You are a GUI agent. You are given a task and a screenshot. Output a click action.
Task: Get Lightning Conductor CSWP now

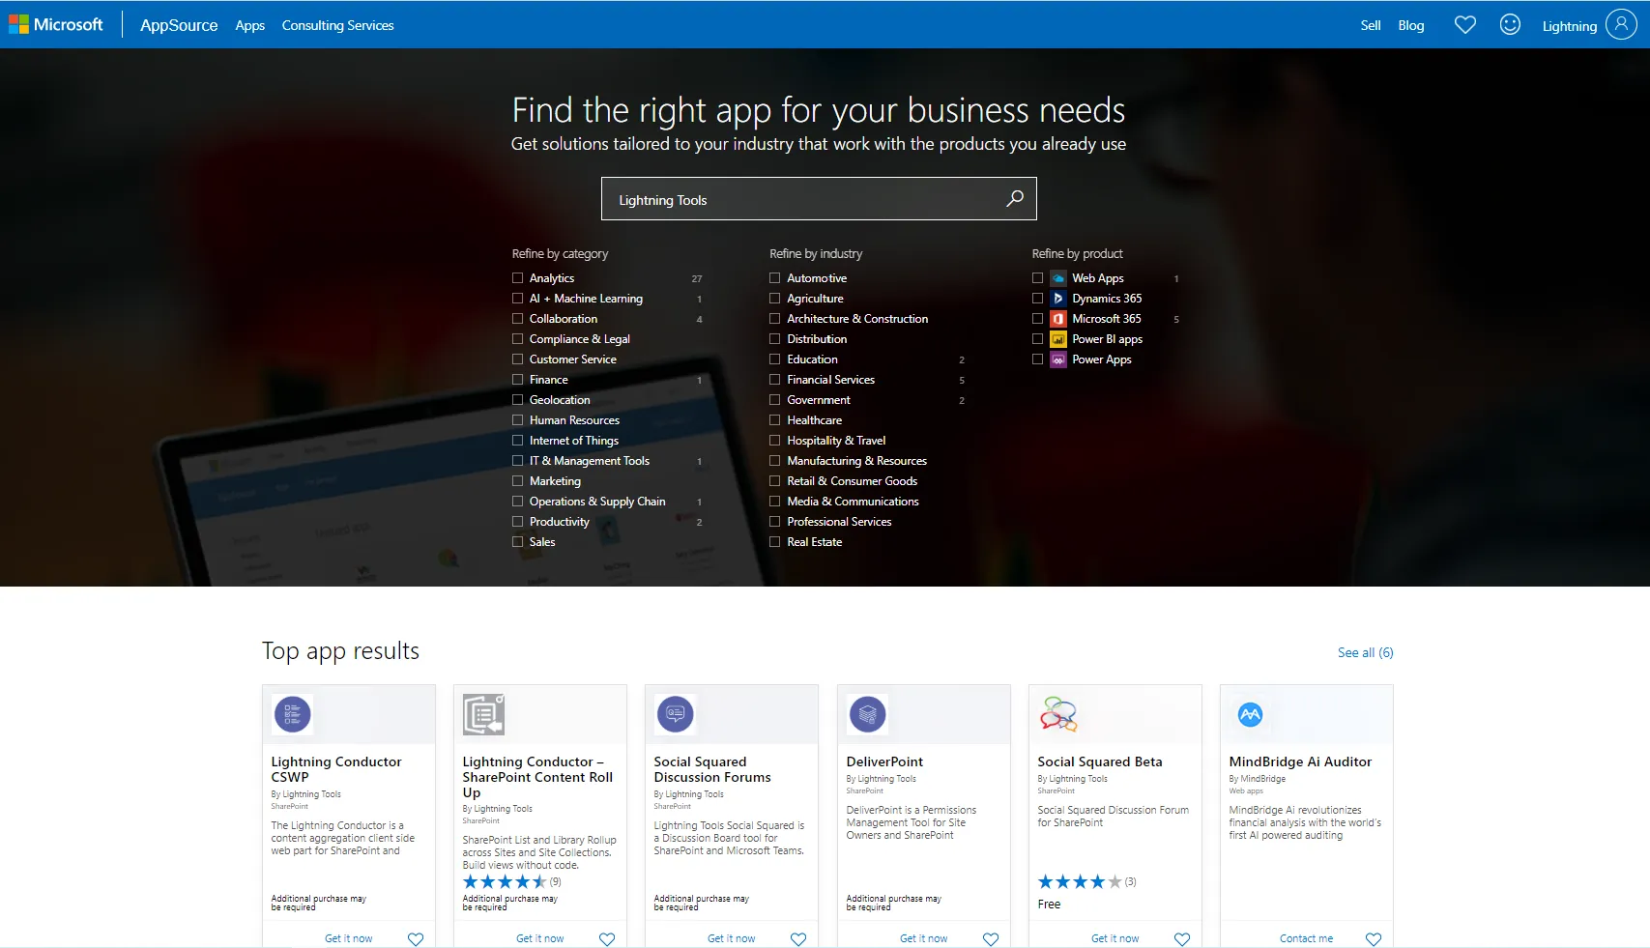click(348, 937)
